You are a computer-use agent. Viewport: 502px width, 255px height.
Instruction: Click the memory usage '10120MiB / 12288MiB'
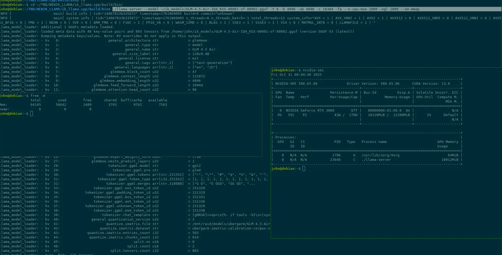coord(389,115)
